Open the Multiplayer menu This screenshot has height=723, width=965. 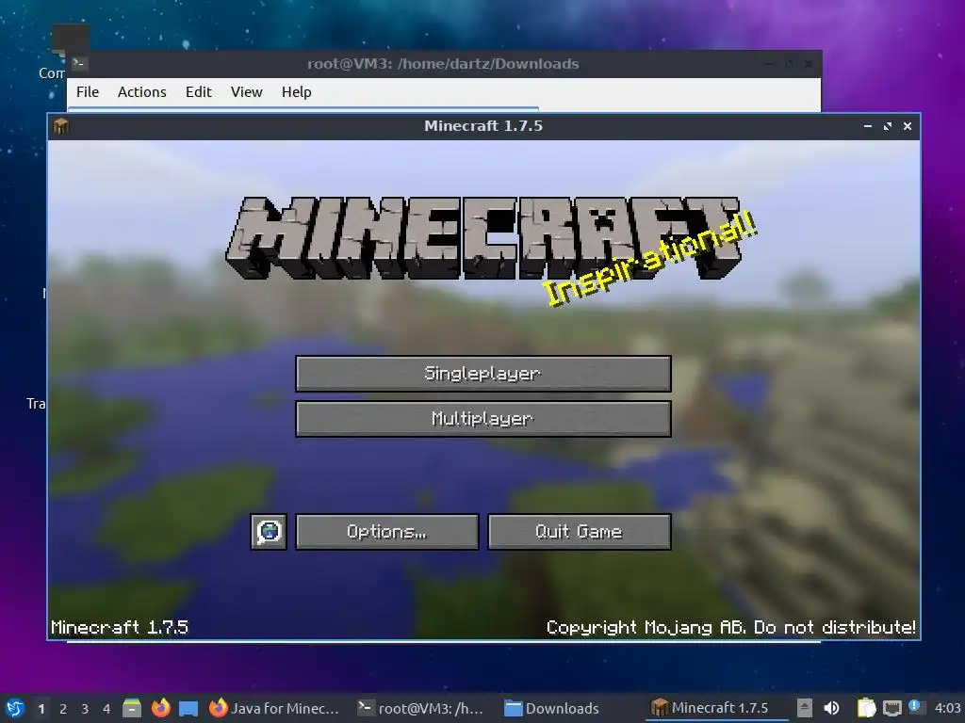(483, 419)
